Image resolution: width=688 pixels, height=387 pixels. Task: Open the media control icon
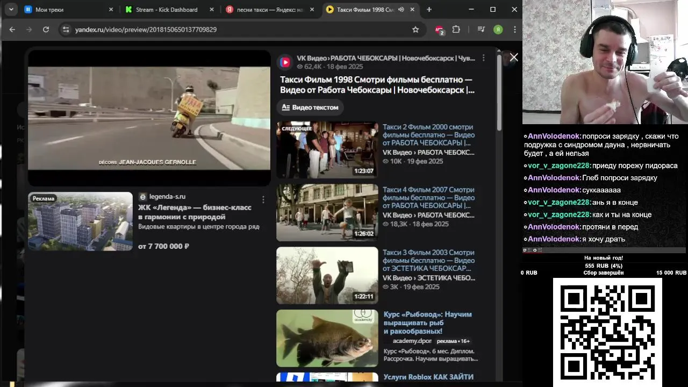click(481, 30)
